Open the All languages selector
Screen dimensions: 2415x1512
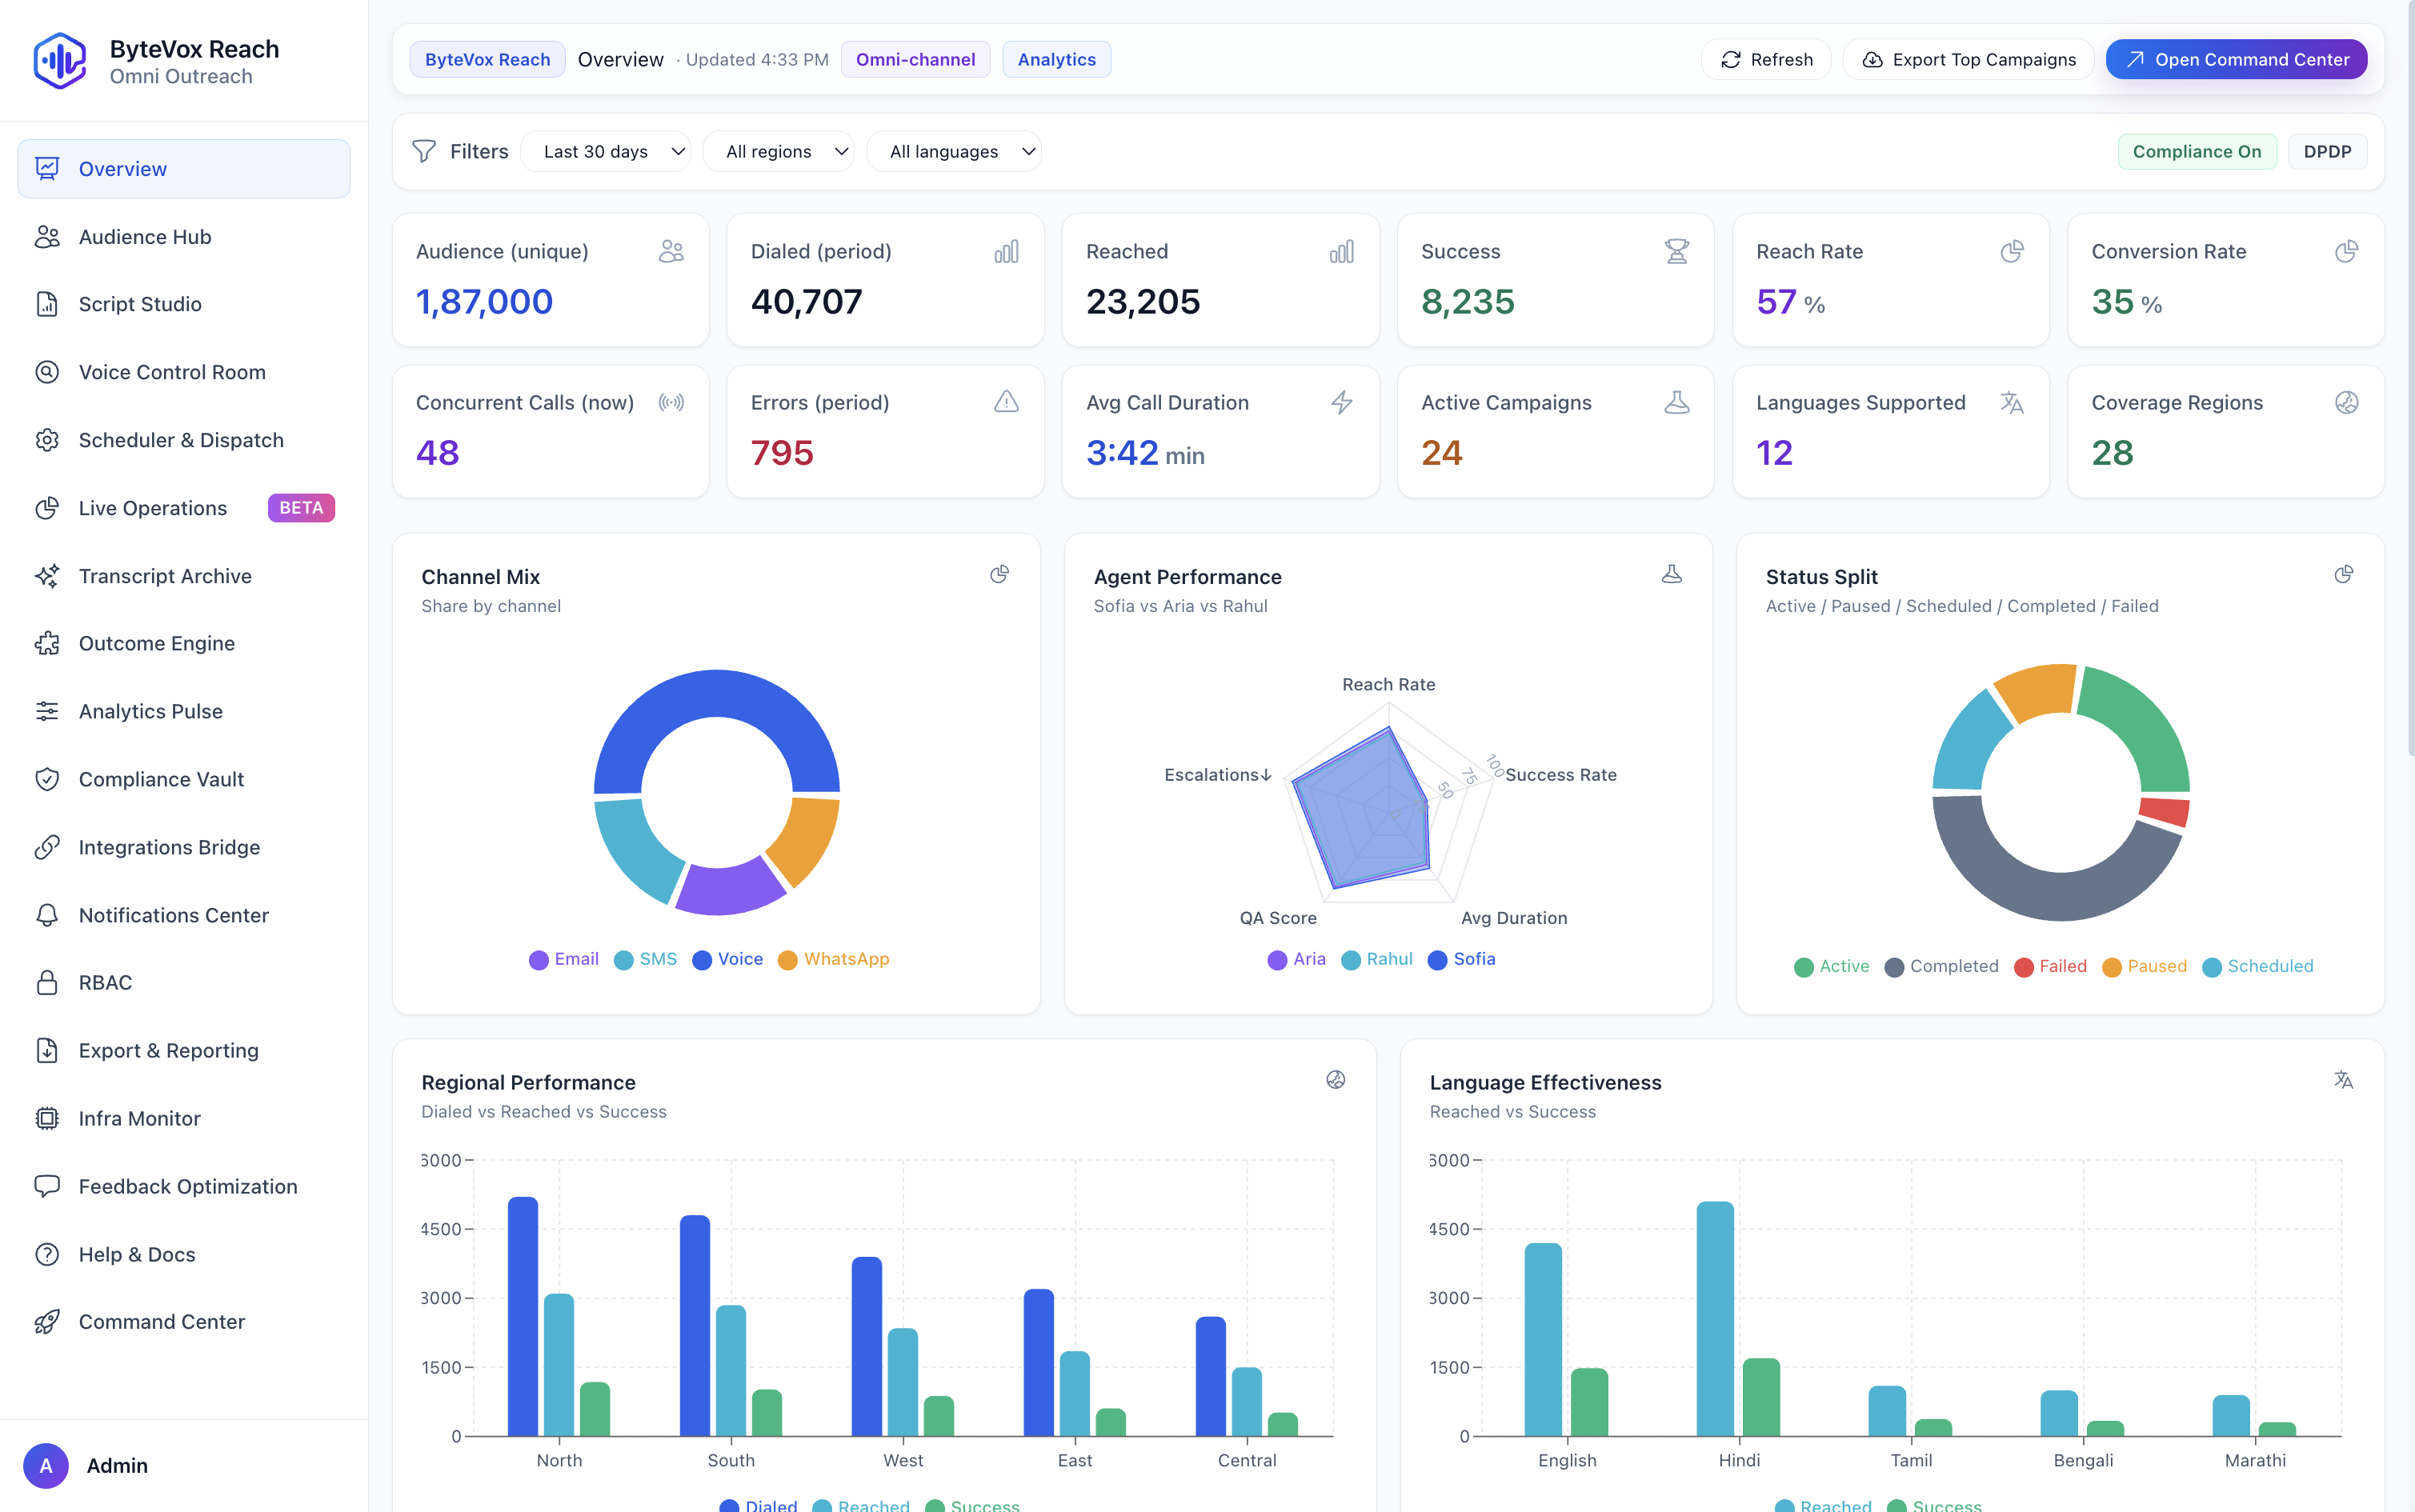[x=954, y=151]
